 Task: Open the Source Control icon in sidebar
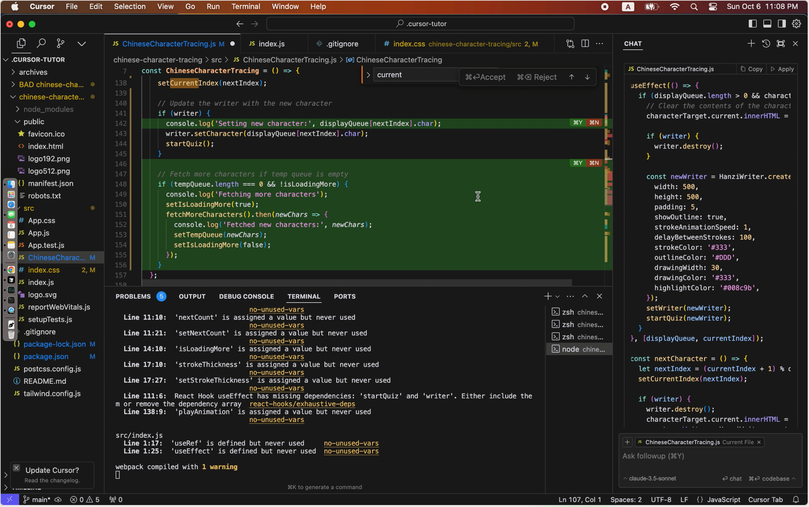[61, 43]
